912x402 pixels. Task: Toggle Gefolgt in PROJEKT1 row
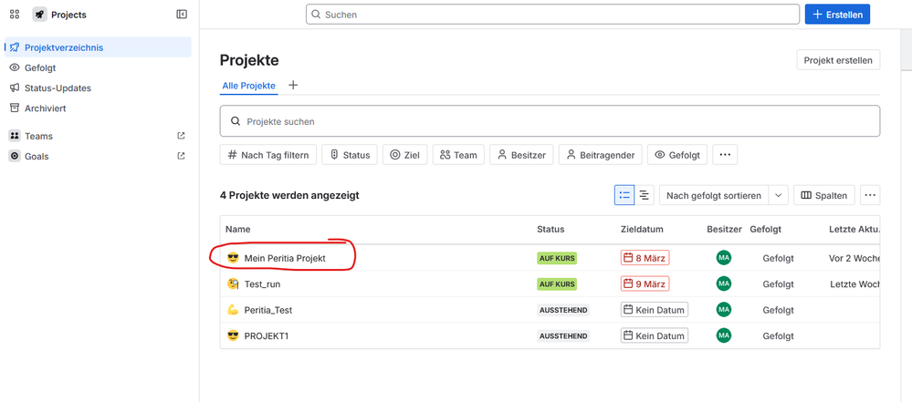click(x=778, y=335)
